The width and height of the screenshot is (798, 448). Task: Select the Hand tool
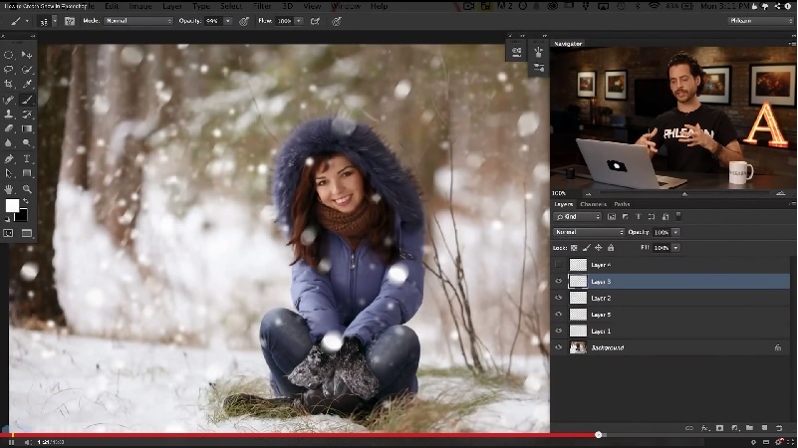9,189
